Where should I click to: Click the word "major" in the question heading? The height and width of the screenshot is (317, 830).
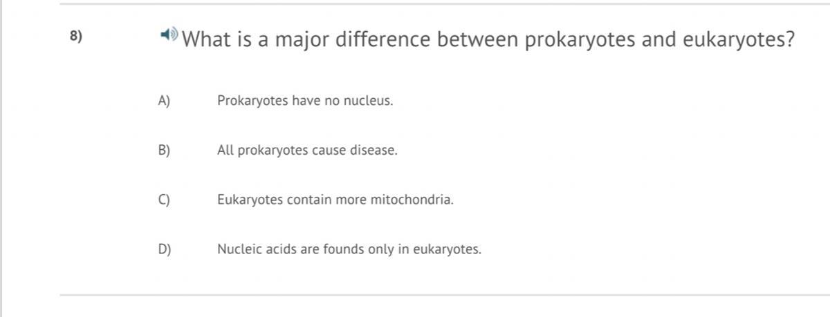(302, 41)
